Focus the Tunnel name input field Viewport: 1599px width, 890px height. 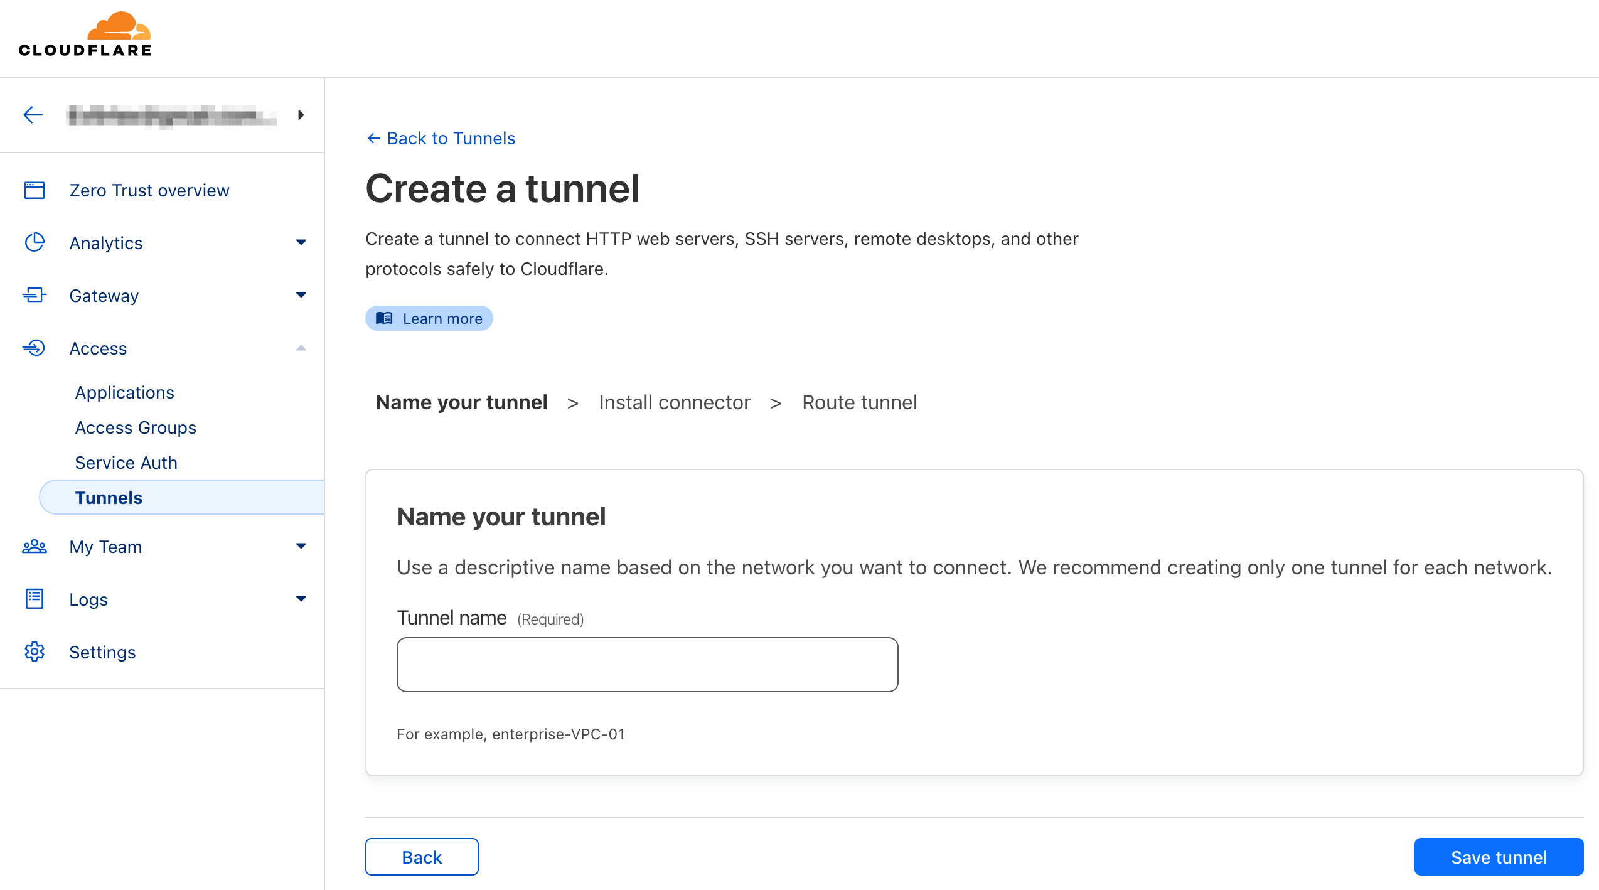point(648,665)
